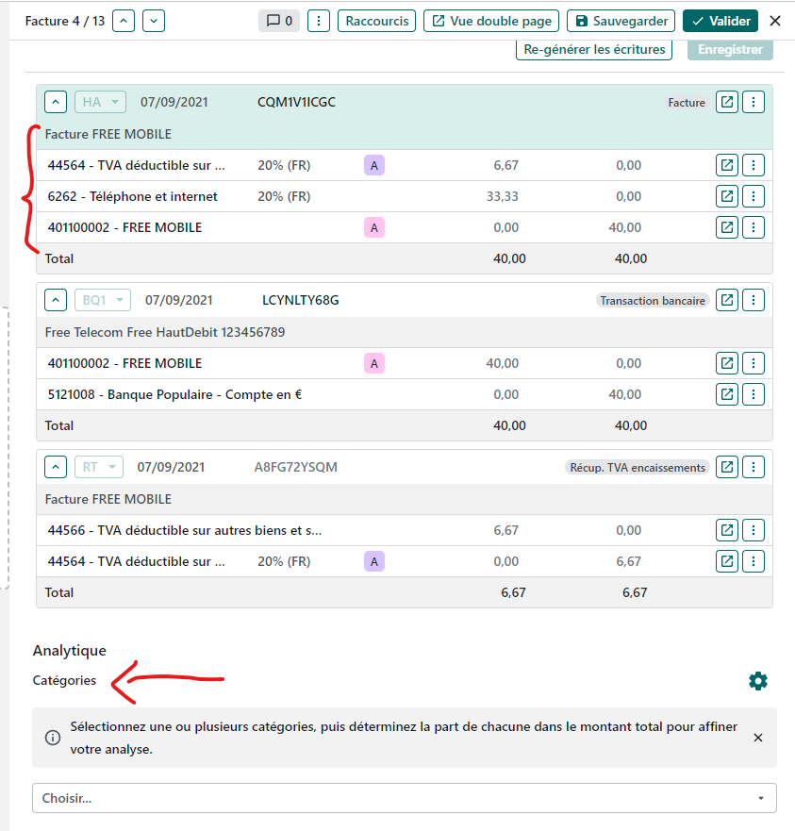The width and height of the screenshot is (795, 831).
Task: Dismiss the categories info banner
Action: coord(757,738)
